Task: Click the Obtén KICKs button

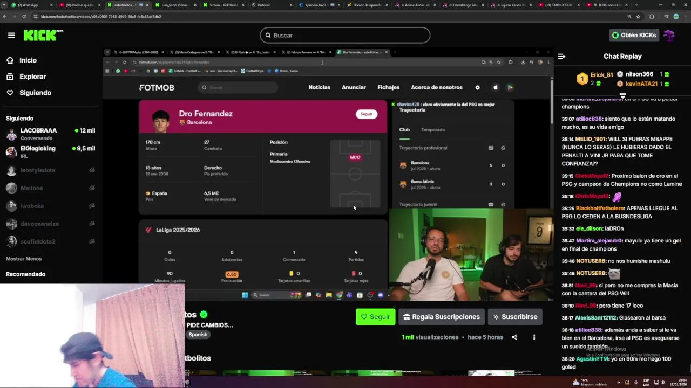Action: pyautogui.click(x=634, y=35)
